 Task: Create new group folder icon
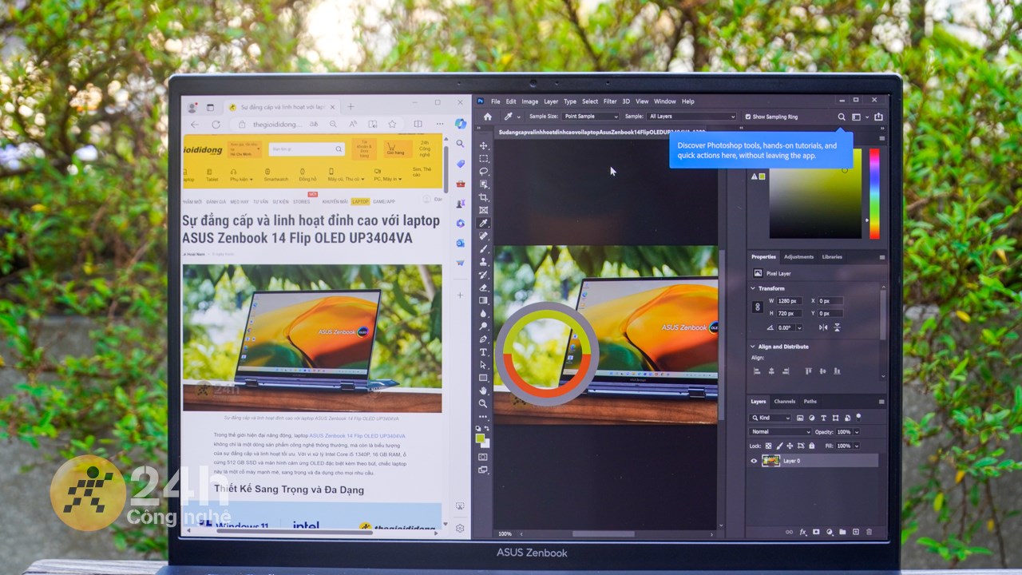click(842, 532)
